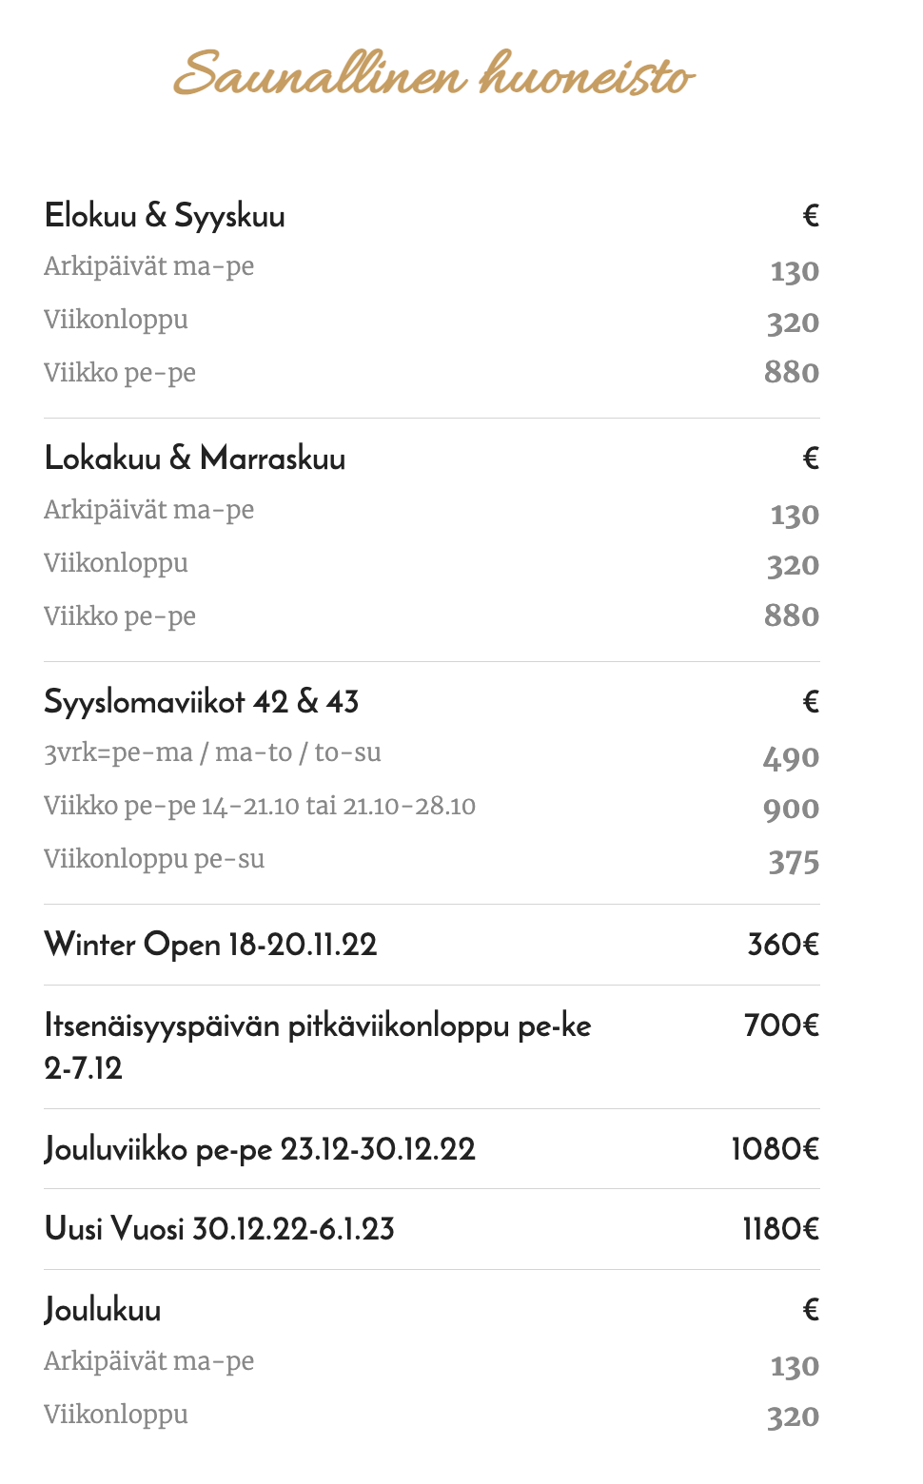Click the "Joulukuu" section heading
923x1484 pixels.
point(103,1310)
